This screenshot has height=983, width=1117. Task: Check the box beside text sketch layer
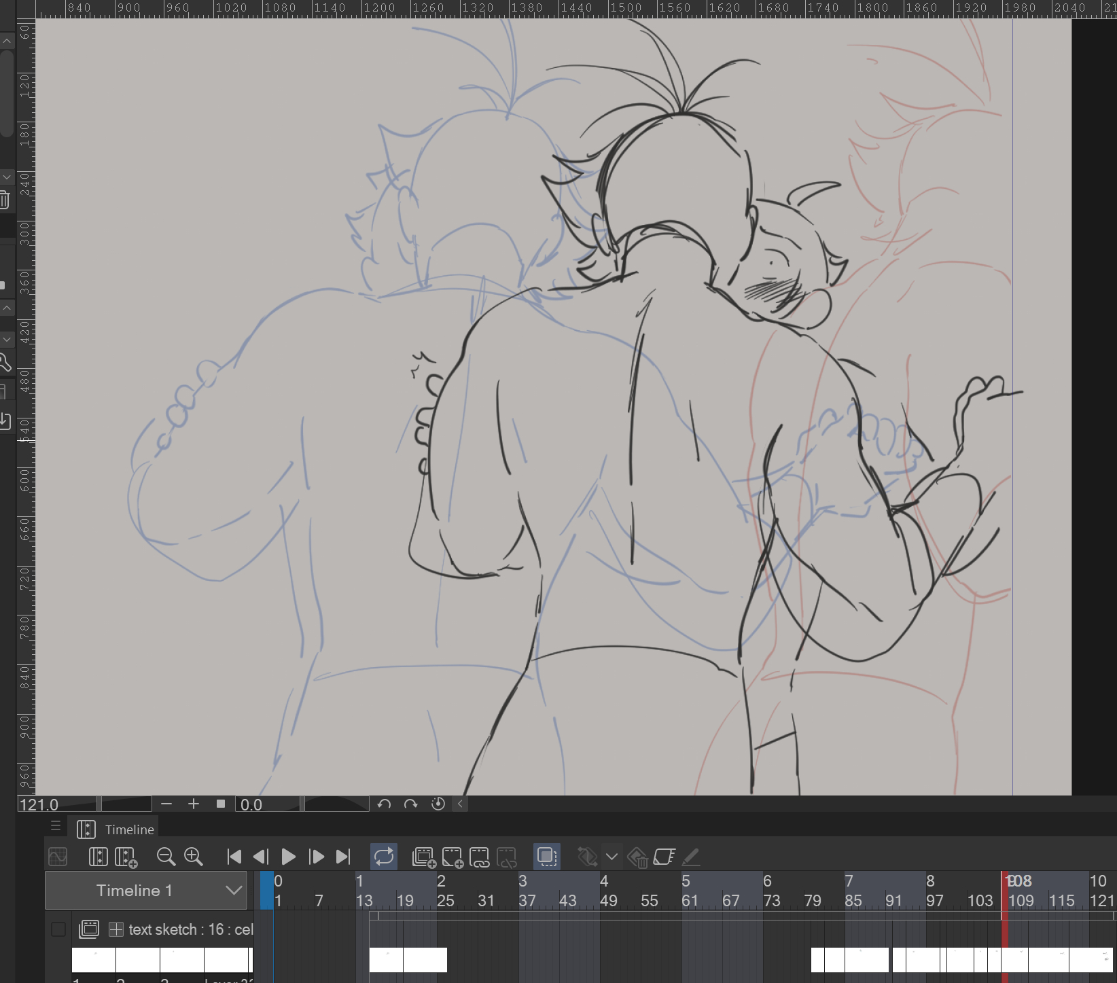click(58, 929)
